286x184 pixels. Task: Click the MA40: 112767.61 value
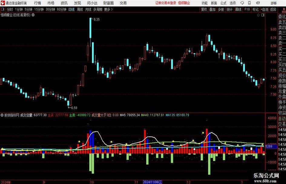click(x=153, y=115)
